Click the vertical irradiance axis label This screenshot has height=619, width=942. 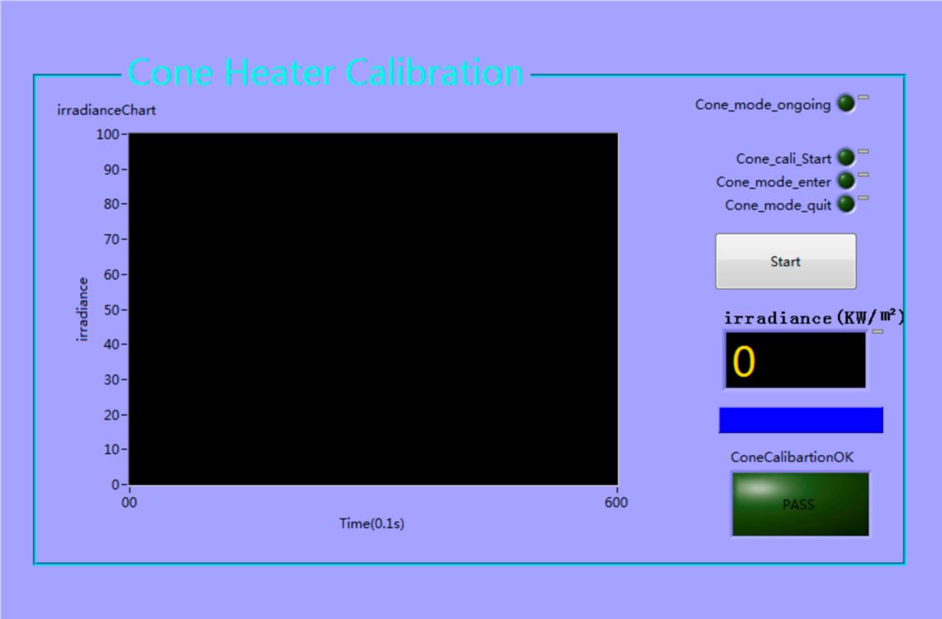tap(83, 309)
